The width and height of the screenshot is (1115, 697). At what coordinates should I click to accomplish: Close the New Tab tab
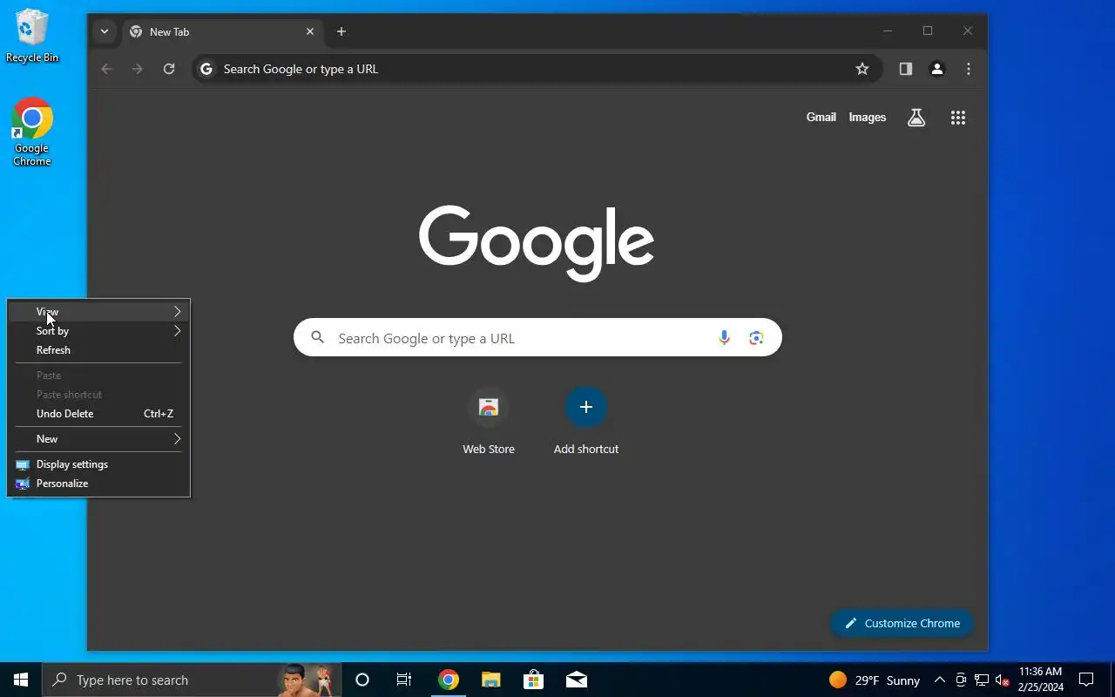pyautogui.click(x=310, y=31)
